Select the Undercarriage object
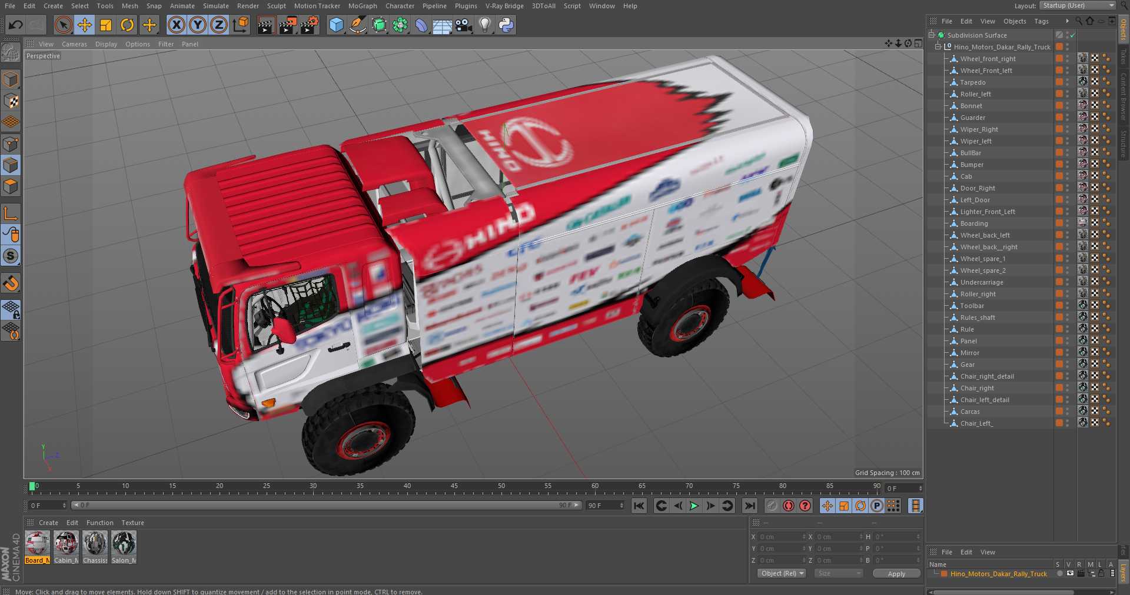Screen dimensions: 1130x595 pyautogui.click(x=982, y=282)
